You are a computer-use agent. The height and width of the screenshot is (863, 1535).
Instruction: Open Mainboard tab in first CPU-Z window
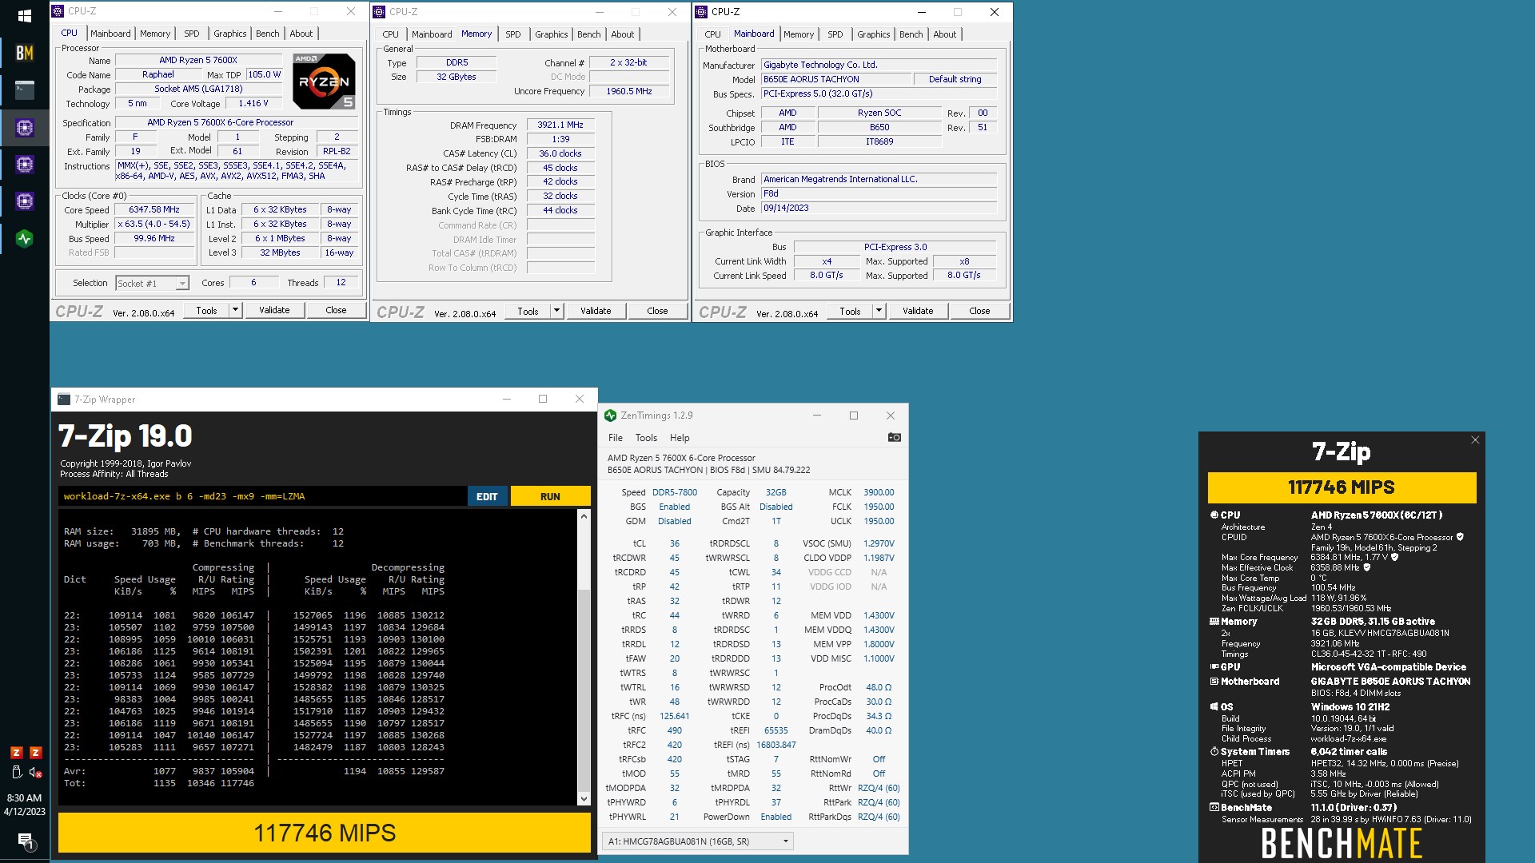click(110, 34)
